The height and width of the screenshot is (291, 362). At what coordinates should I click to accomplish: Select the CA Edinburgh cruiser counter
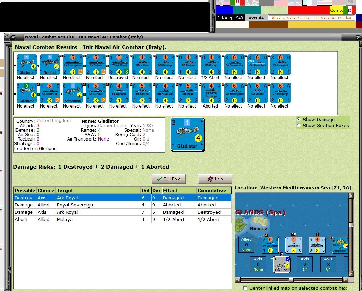tap(280, 93)
